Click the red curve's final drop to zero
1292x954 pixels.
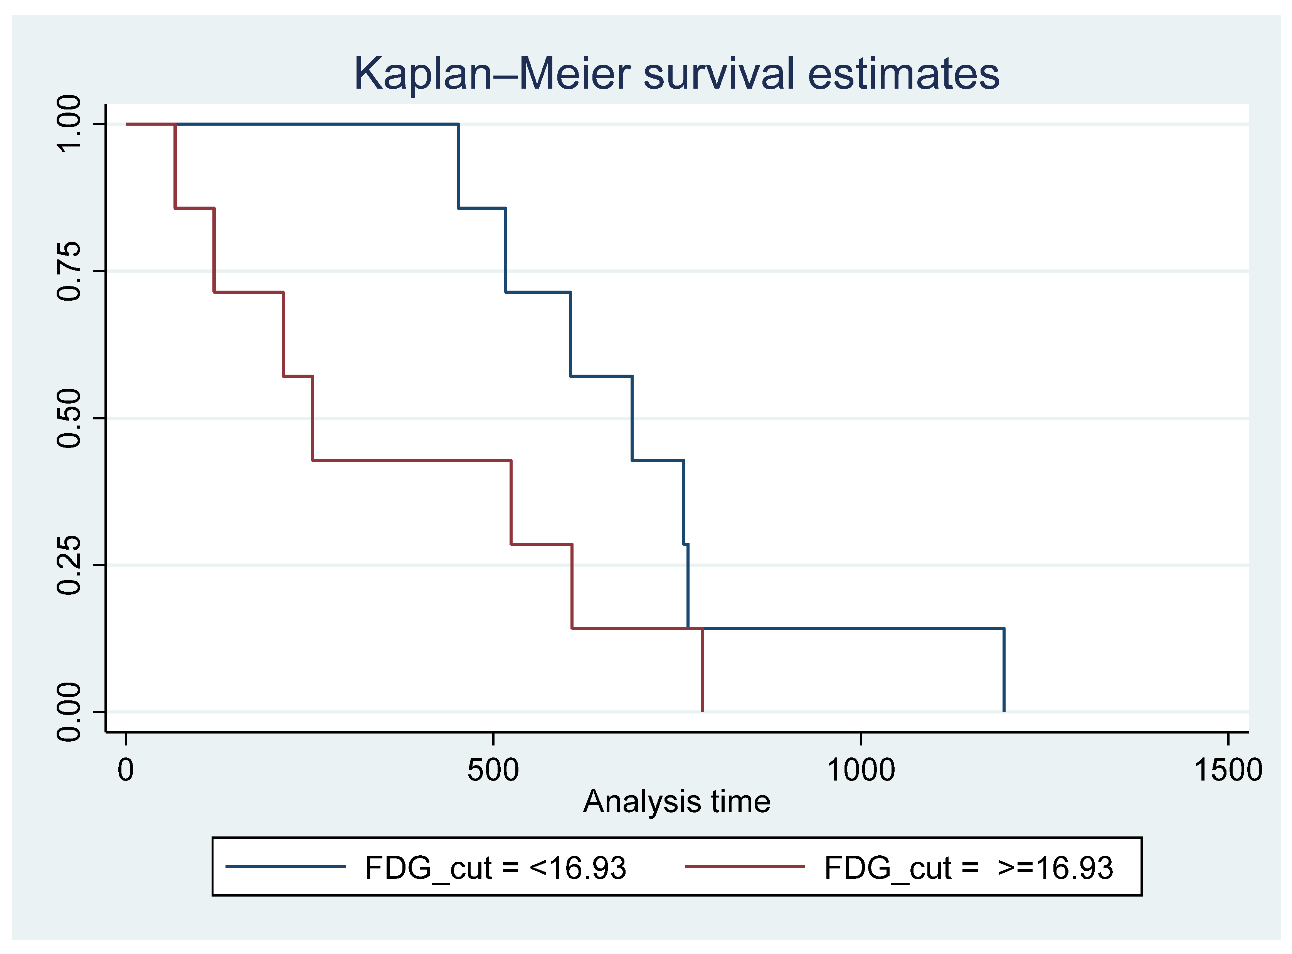pyautogui.click(x=703, y=670)
